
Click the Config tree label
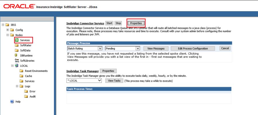(19, 30)
